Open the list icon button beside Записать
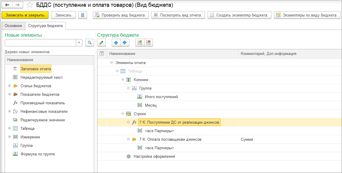Viewport: 342px width, 173px height. click(x=83, y=15)
